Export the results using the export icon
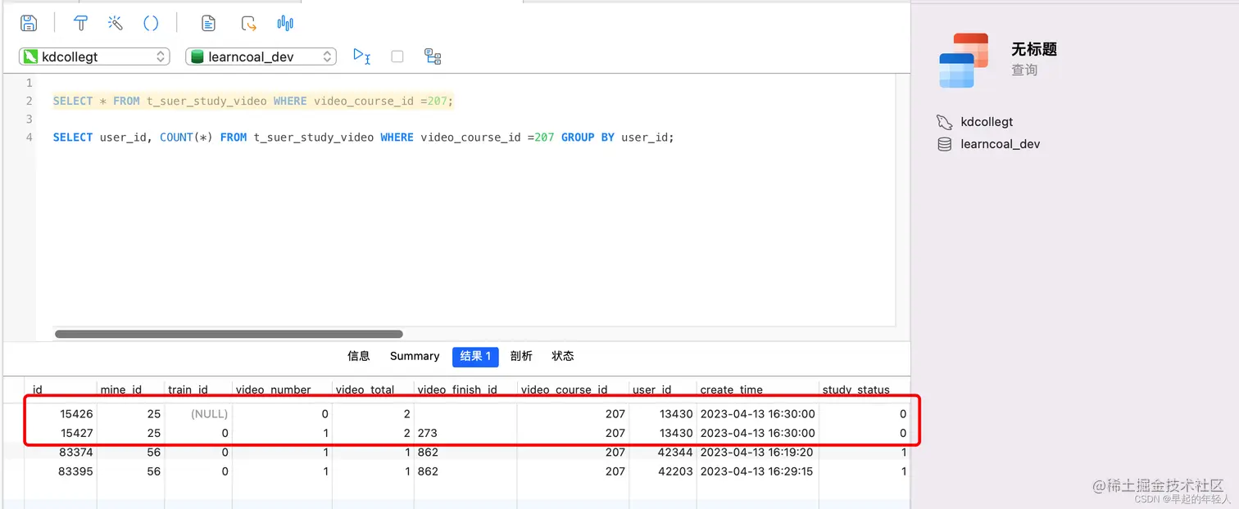The image size is (1239, 509). pos(249,23)
